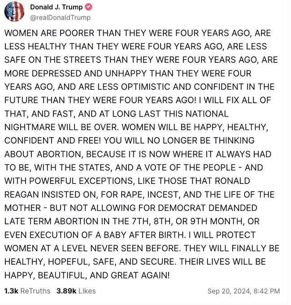
Task: Open the Sep 20, 2024 timestamp link
Action: click(x=243, y=291)
